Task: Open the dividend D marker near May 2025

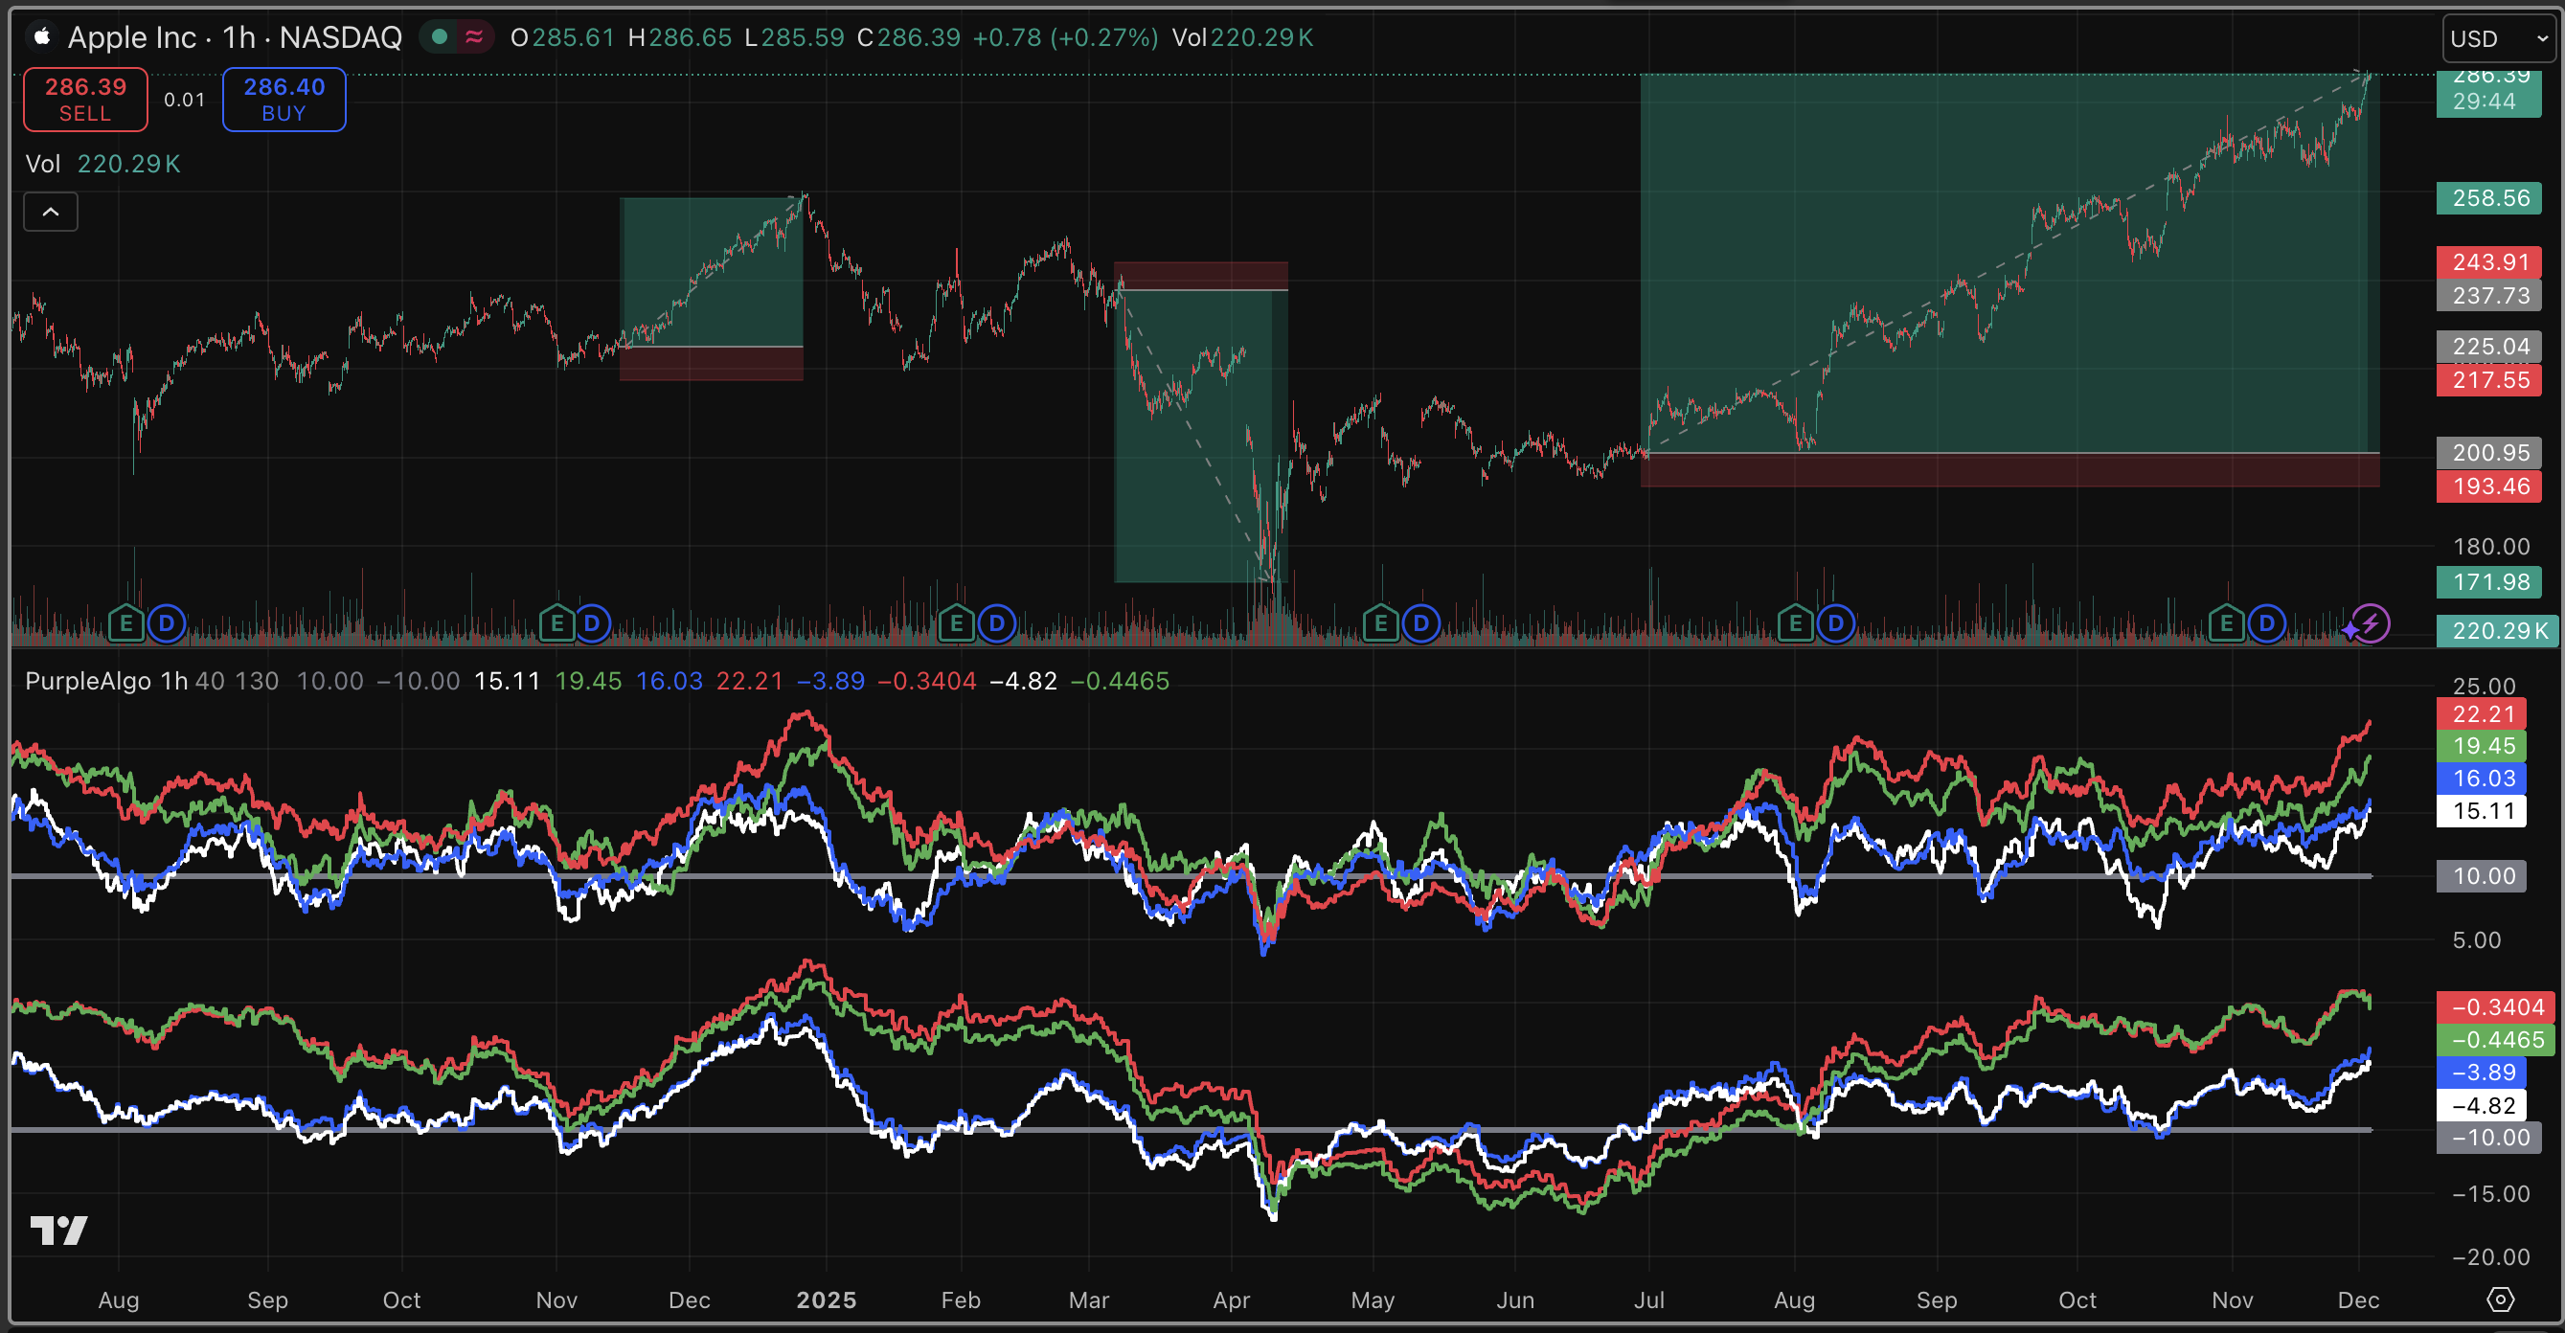Action: click(1421, 624)
